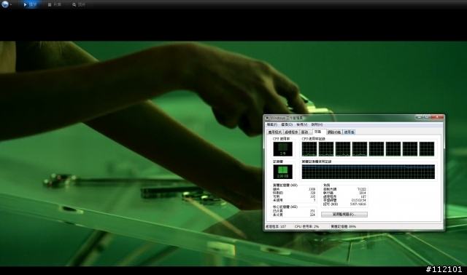Screen dimensions: 467x275
Task: Switch to the 應用程式 applications tab
Action: tap(274, 132)
